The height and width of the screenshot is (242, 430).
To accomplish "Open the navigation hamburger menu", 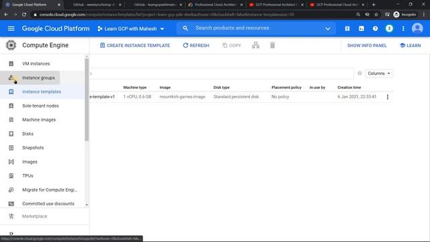I will [11, 28].
